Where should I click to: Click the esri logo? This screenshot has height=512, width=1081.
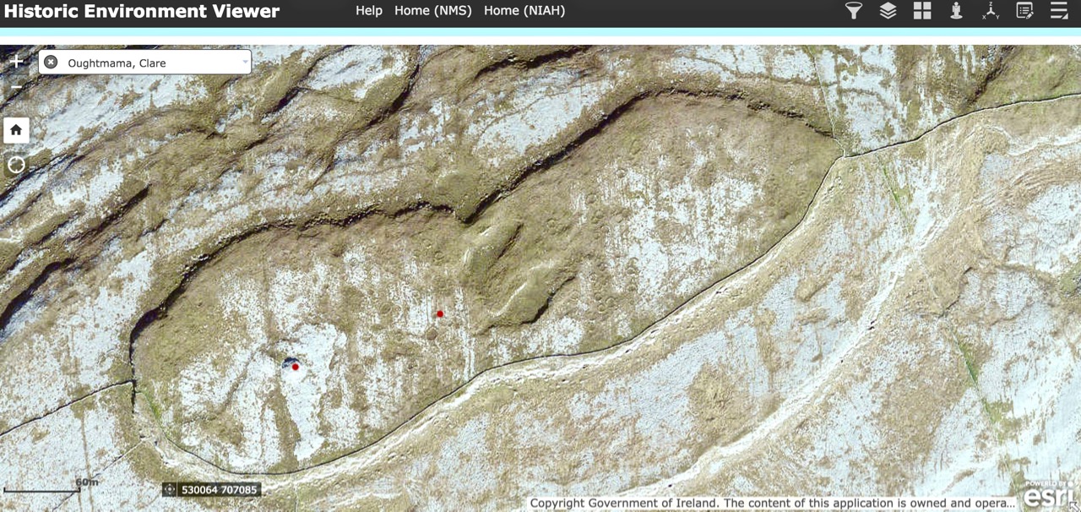click(1048, 496)
